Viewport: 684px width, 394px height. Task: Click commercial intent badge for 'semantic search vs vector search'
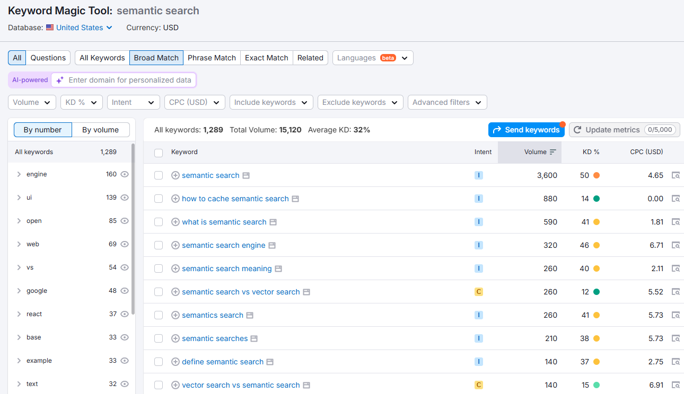[479, 292]
